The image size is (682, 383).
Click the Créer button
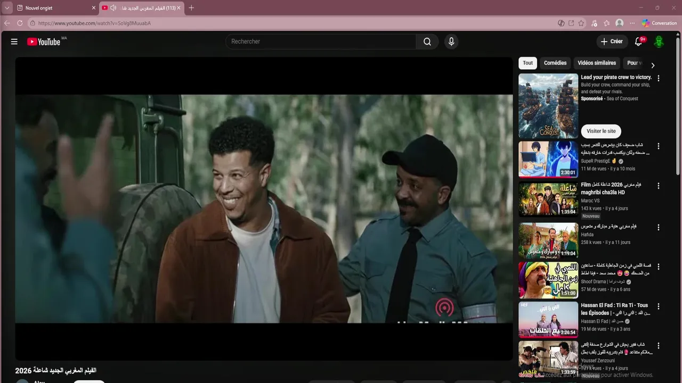612,41
